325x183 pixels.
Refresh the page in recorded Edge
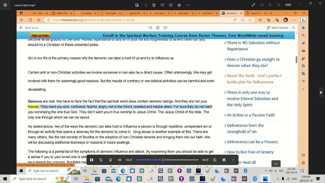pos(30,20)
